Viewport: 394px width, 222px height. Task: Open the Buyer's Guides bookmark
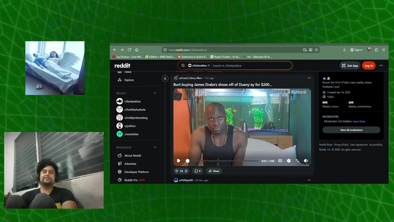[225, 57]
